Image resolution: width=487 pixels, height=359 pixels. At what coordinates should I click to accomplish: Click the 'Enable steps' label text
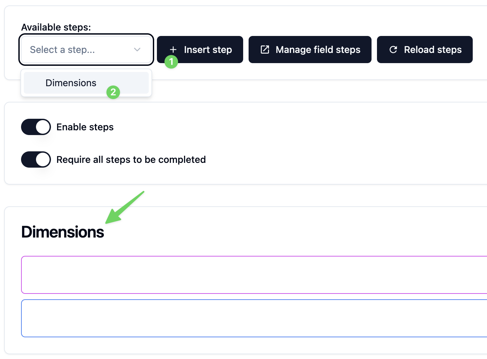85,127
